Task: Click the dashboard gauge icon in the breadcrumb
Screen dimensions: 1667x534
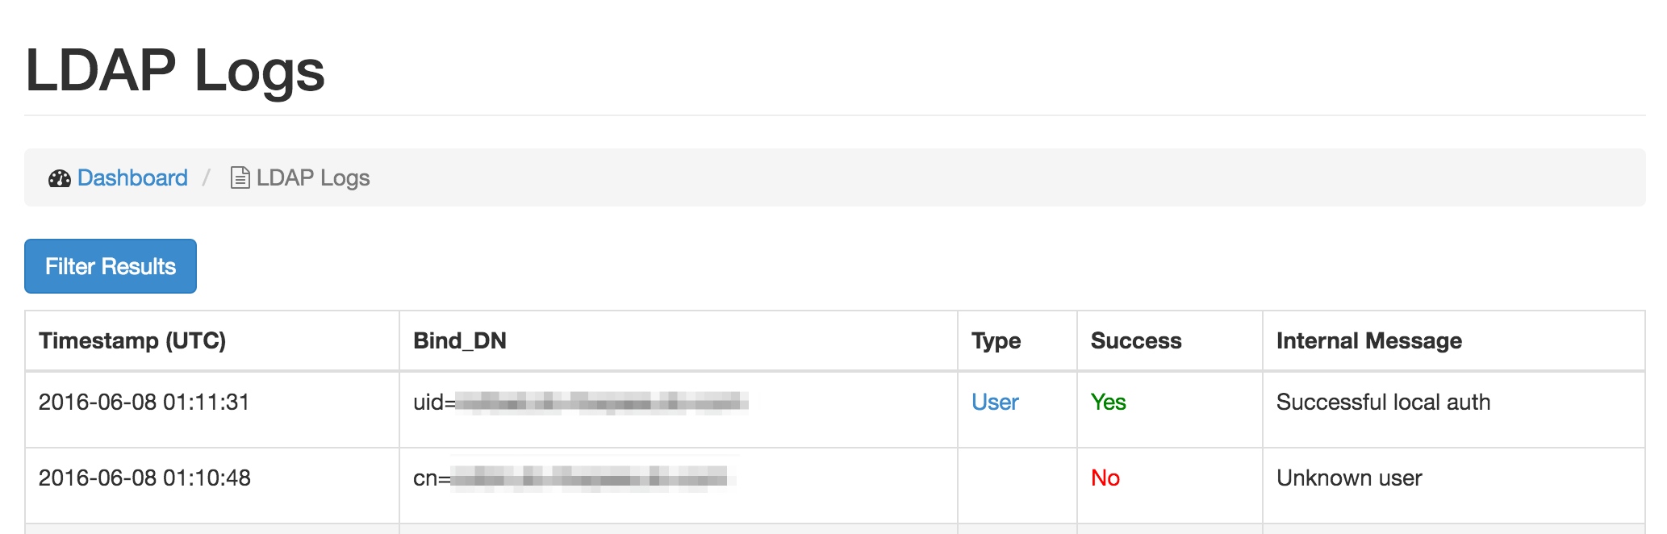Action: 60,178
